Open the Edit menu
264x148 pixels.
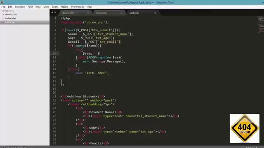[x=10, y=7]
